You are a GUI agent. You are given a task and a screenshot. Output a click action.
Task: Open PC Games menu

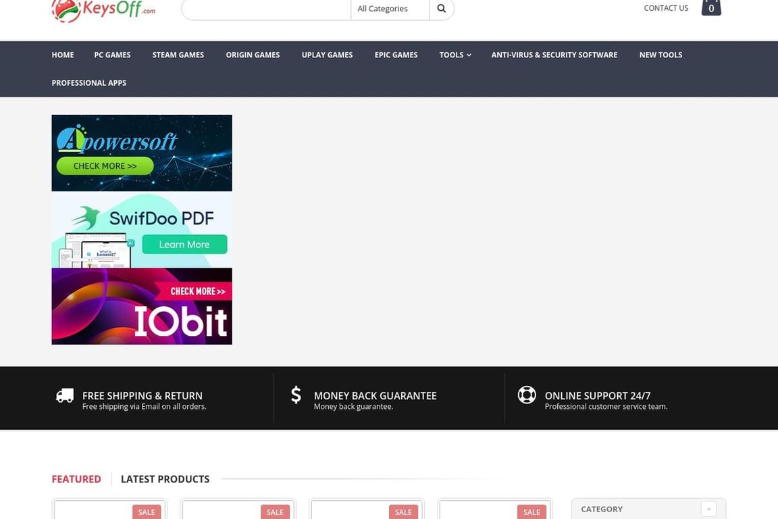click(112, 55)
